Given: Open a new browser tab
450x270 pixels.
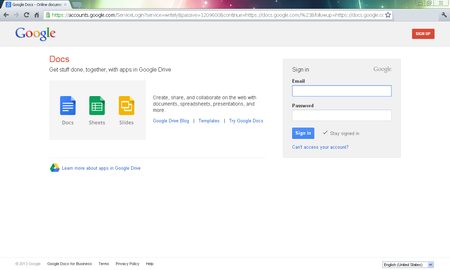Looking at the screenshot, I should pyautogui.click(x=77, y=5).
